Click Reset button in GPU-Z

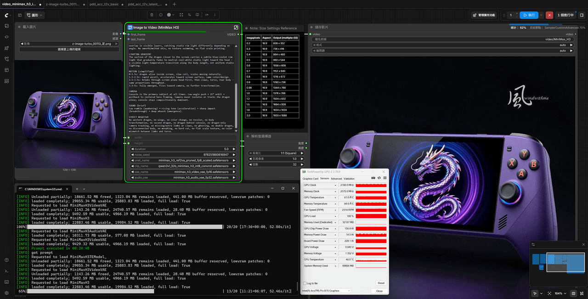(x=381, y=283)
